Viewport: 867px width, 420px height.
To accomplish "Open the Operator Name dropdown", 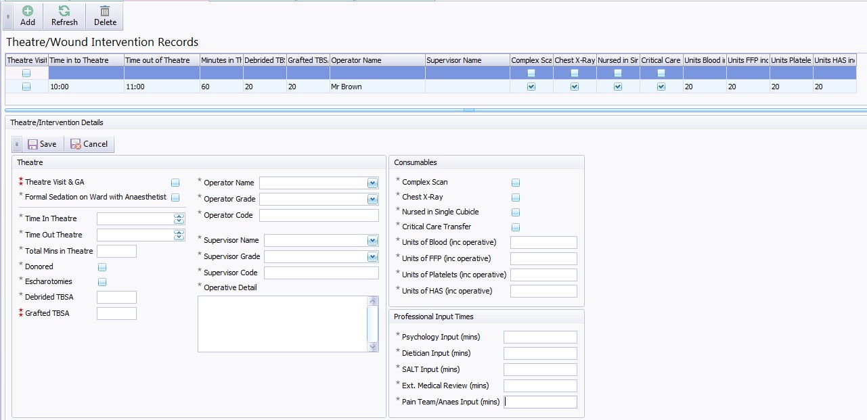I will (x=372, y=183).
